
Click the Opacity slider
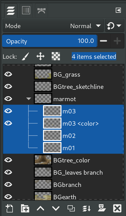[x=50, y=41]
